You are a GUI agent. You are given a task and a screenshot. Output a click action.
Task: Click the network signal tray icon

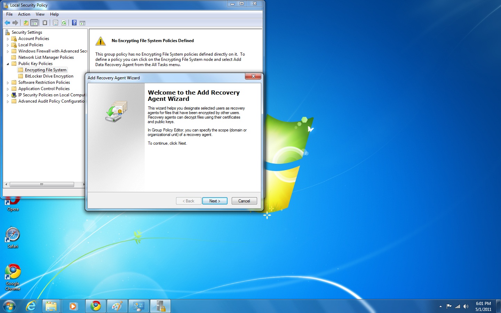(x=458, y=306)
